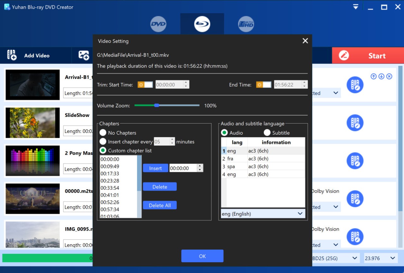
Task: Select the Blu-ray disc type icon
Action: click(202, 24)
